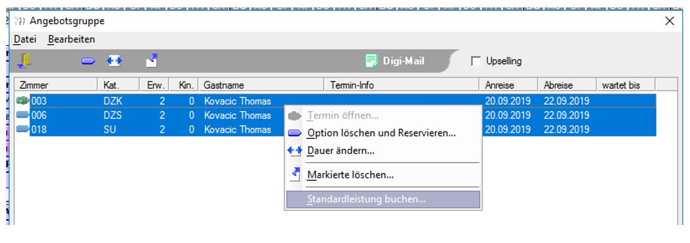Sort by Termin-Info column header

401,85
